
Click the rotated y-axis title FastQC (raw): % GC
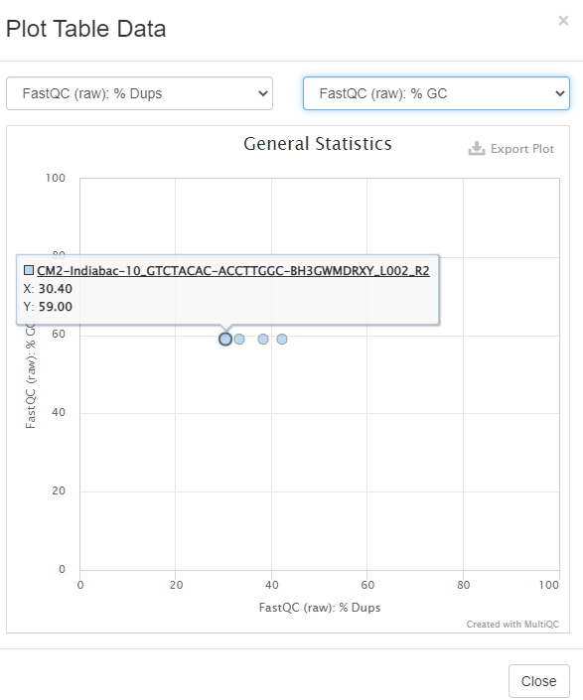coord(31,374)
